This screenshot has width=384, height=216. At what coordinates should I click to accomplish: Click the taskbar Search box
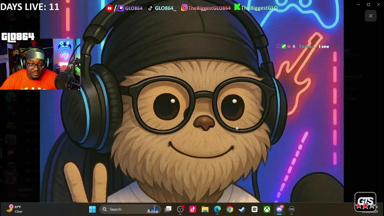tap(130, 209)
